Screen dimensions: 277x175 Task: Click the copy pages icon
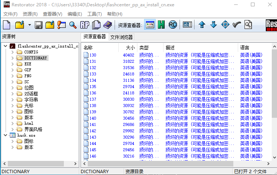96,25
